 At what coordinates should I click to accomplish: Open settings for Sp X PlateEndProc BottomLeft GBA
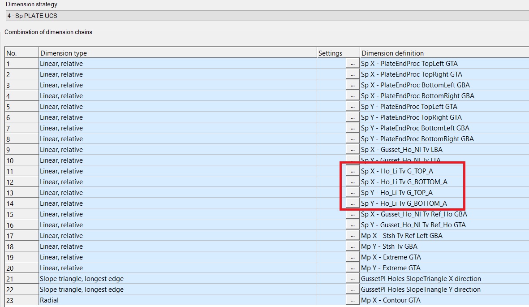point(353,85)
